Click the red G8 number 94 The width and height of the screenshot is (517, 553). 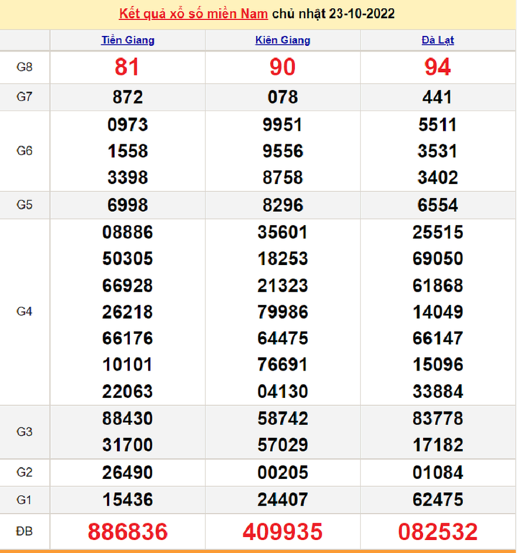pyautogui.click(x=437, y=68)
